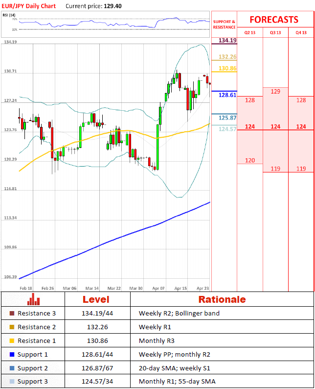Viewport: 315px width, 389px height.
Task: Click the Q3 13 forecast high 129
Action: pos(275,92)
